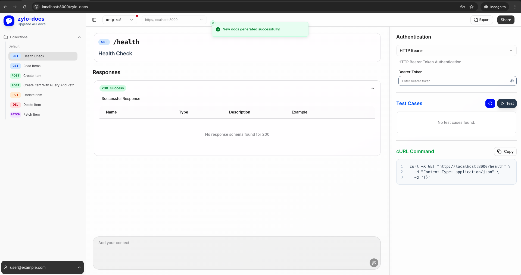Open the HTTP Bearer authentication dropdown

tap(456, 50)
